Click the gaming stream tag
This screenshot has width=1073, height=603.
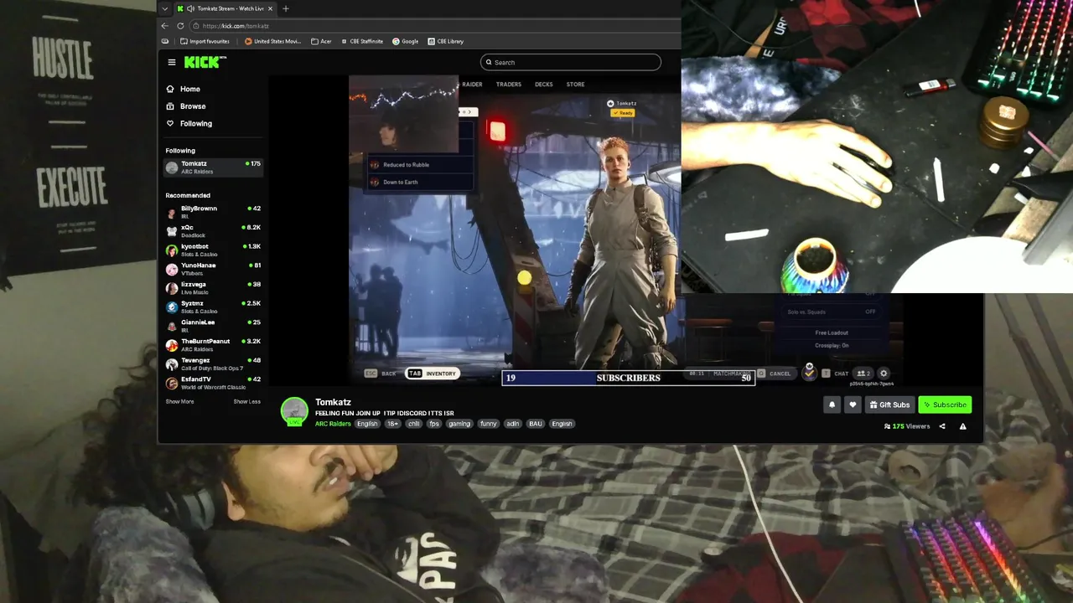pyautogui.click(x=459, y=424)
